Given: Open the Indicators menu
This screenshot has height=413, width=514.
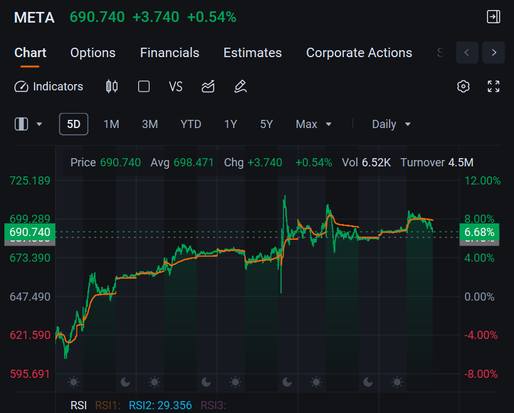Looking at the screenshot, I should (x=49, y=87).
